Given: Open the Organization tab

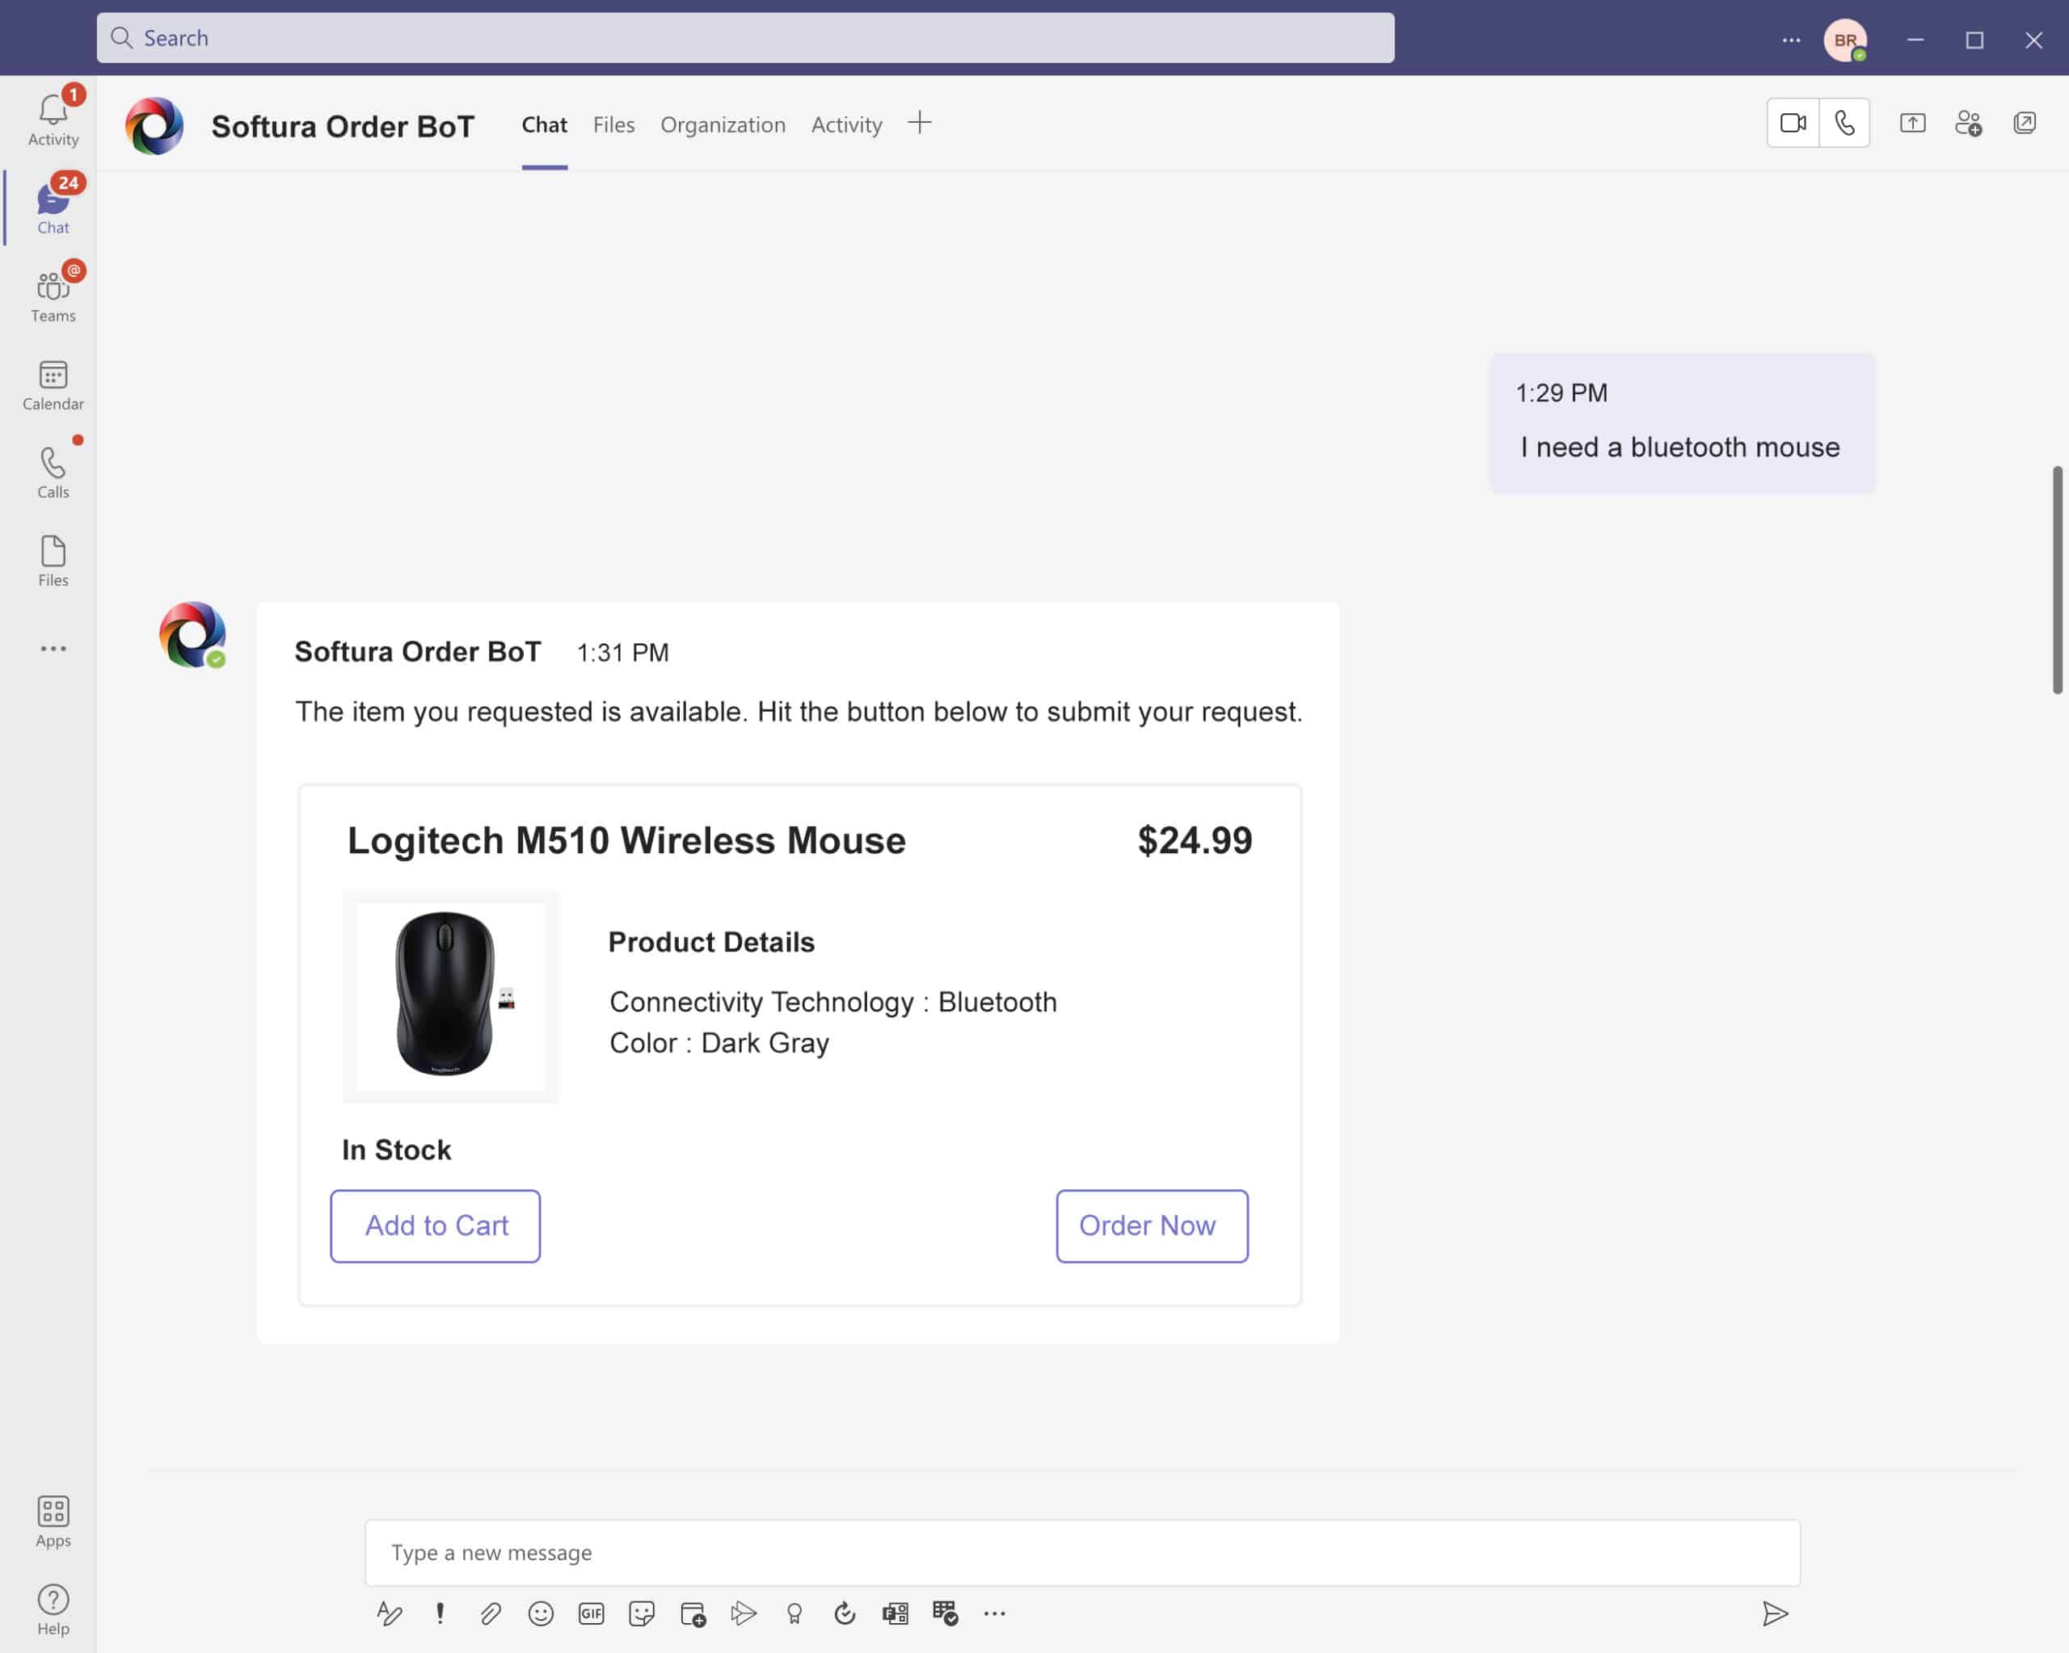Looking at the screenshot, I should coord(723,124).
